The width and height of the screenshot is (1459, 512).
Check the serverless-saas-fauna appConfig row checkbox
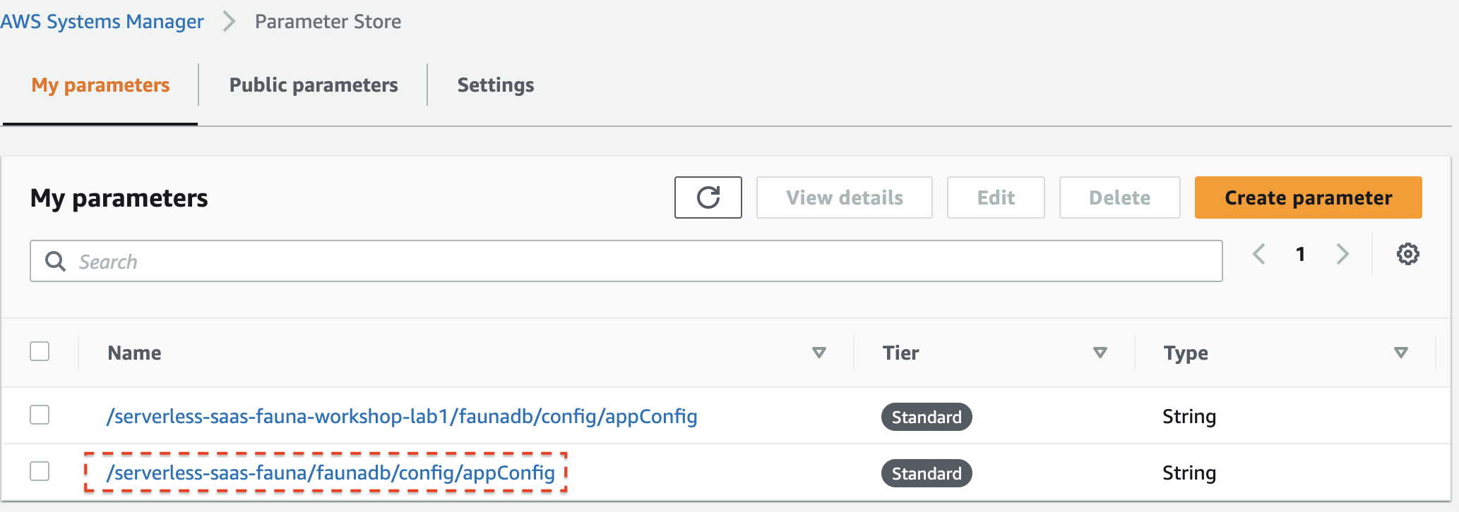tap(40, 471)
